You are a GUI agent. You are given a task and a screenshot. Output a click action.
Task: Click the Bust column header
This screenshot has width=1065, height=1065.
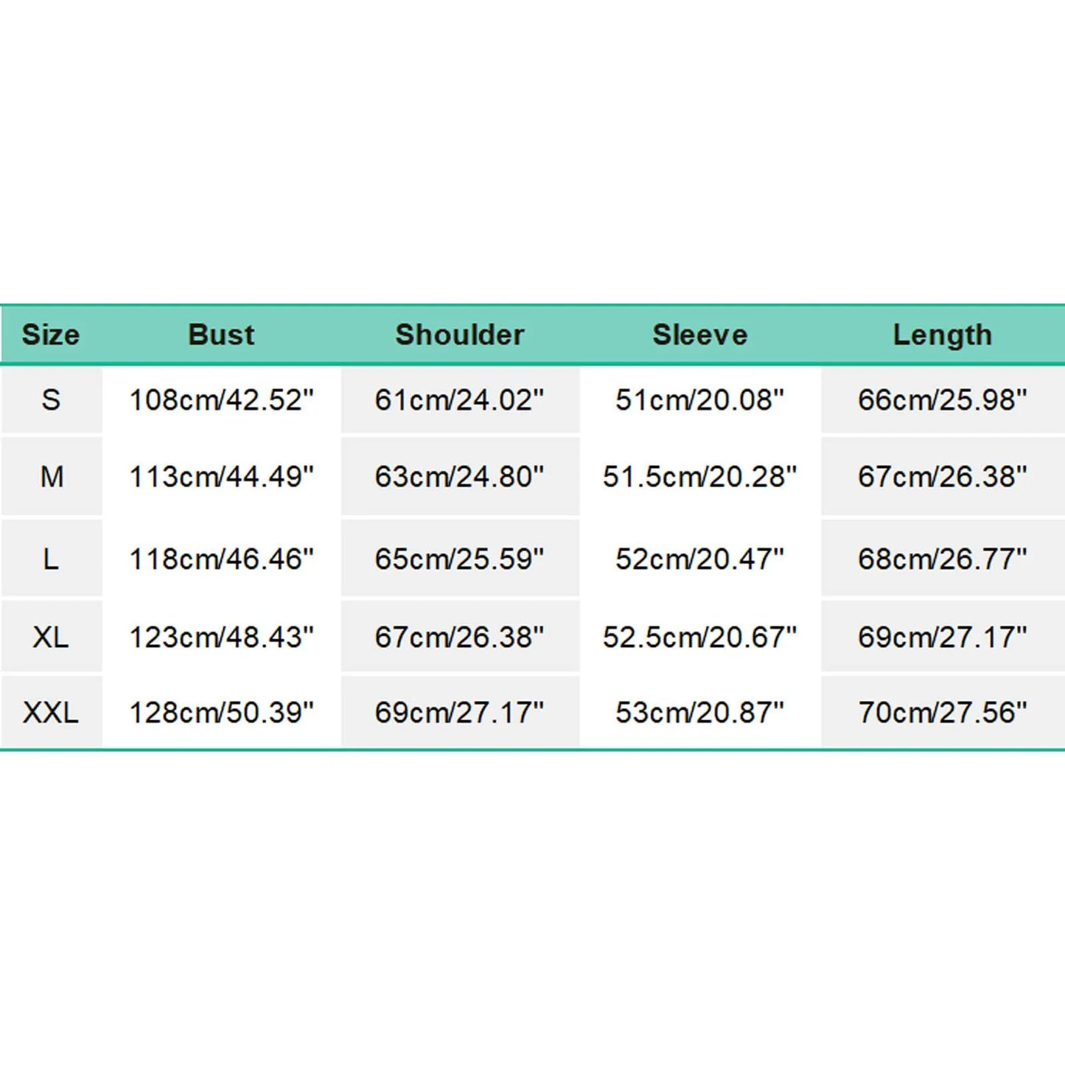point(221,335)
